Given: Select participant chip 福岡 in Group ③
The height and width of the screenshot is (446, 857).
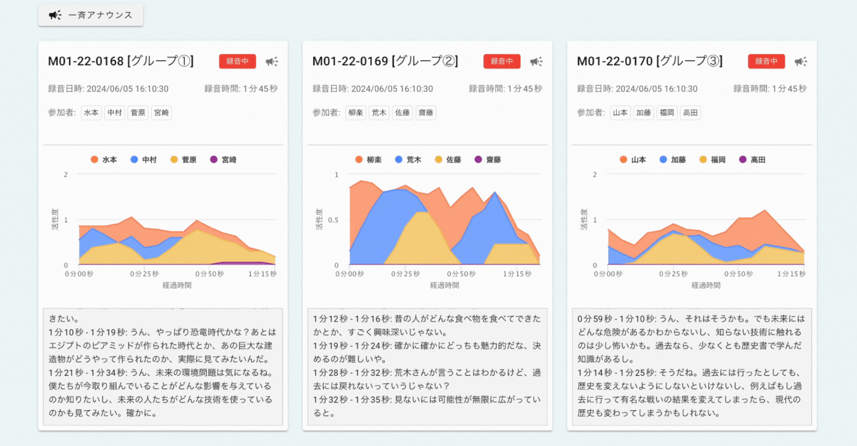Looking at the screenshot, I should coord(667,113).
